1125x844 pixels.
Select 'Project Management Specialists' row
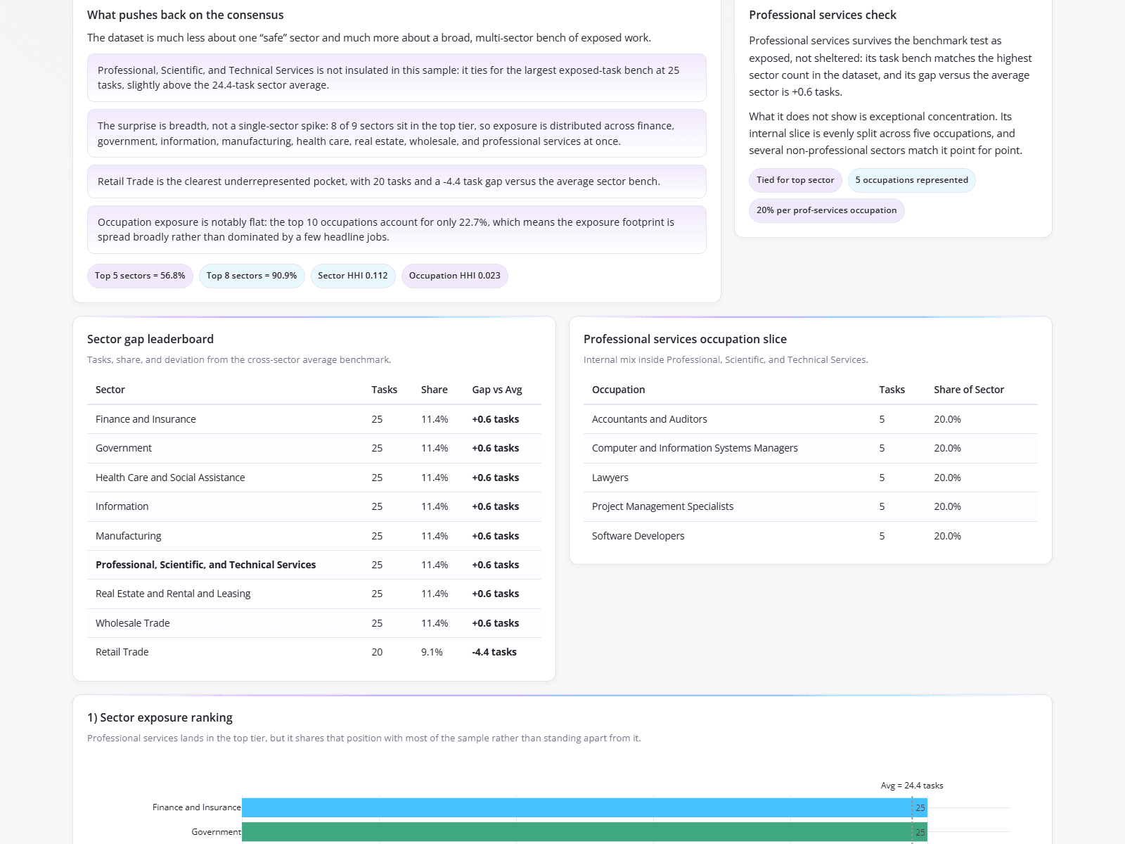(x=811, y=506)
